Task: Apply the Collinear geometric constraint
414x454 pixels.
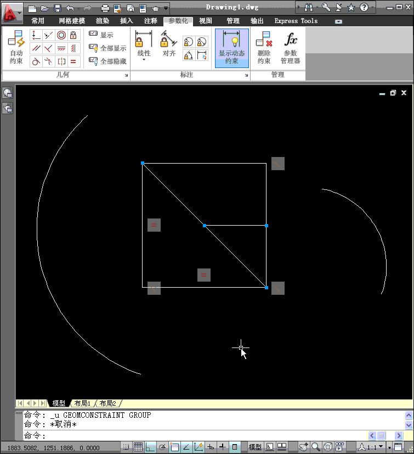Action: pos(48,35)
